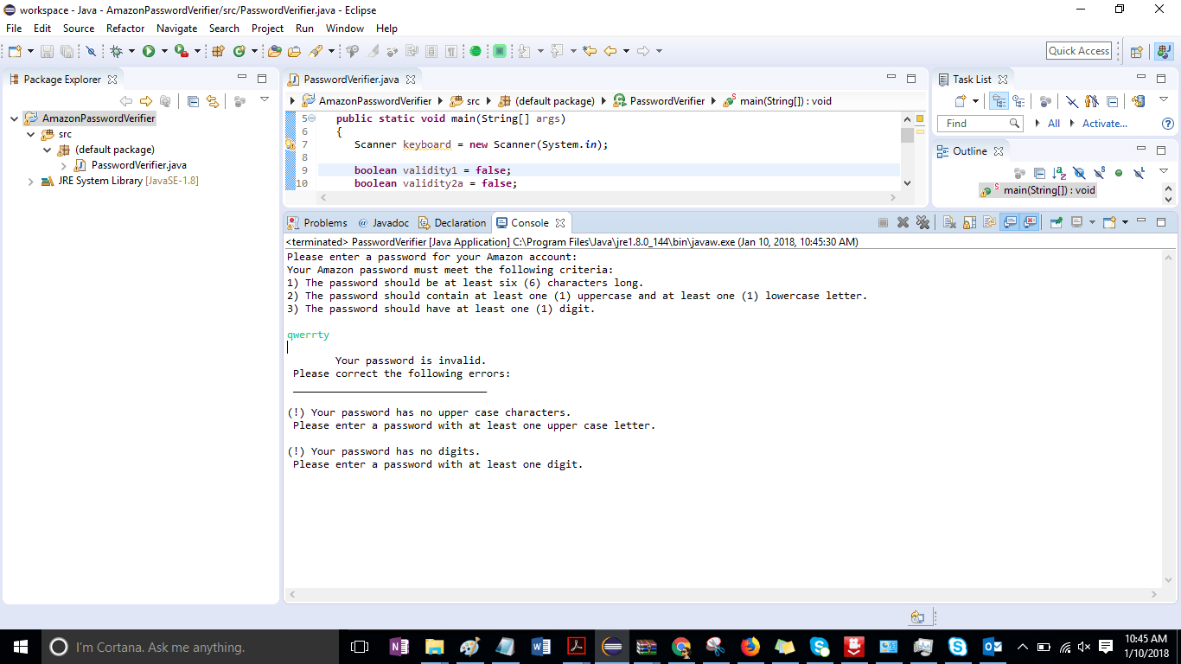Image resolution: width=1181 pixels, height=664 pixels.
Task: Open the Project menu
Action: (x=268, y=29)
